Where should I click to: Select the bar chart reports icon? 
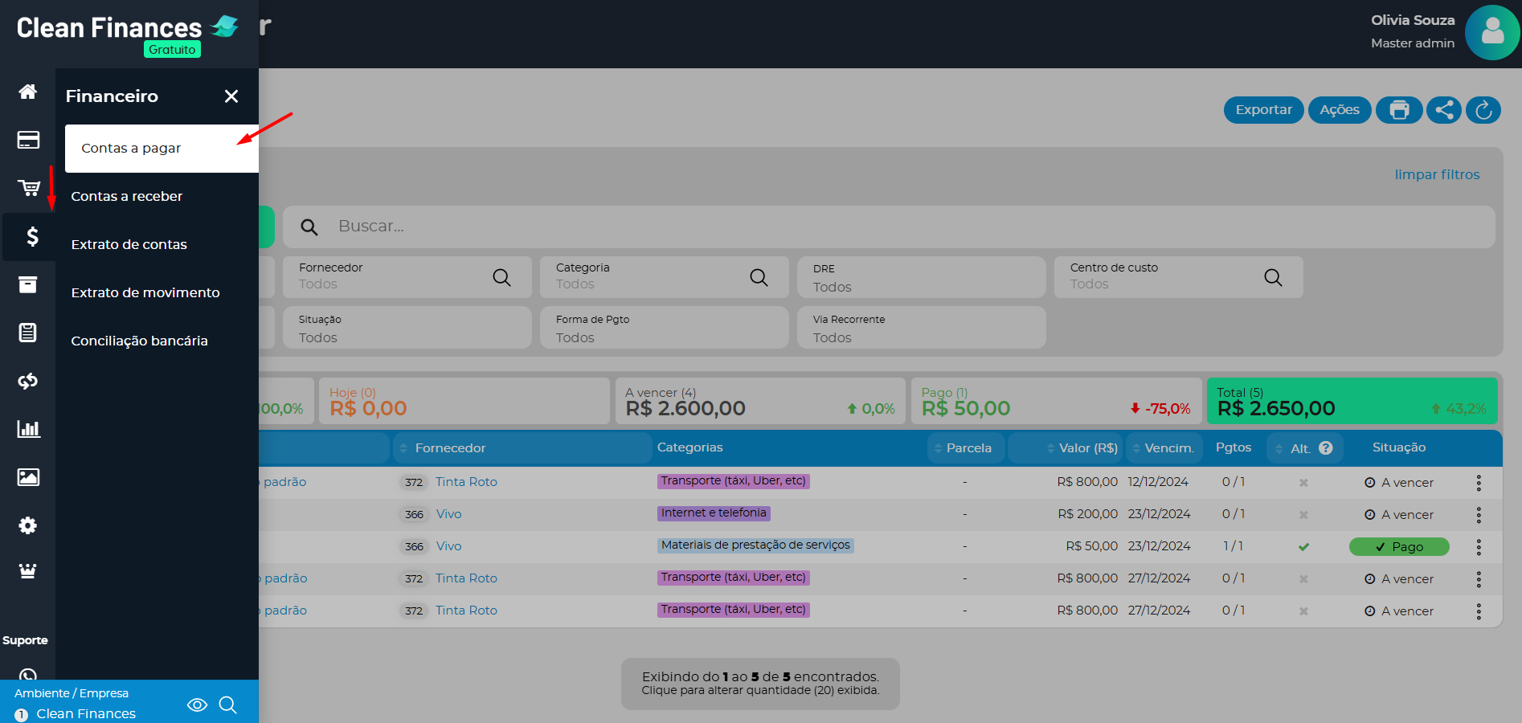28,429
